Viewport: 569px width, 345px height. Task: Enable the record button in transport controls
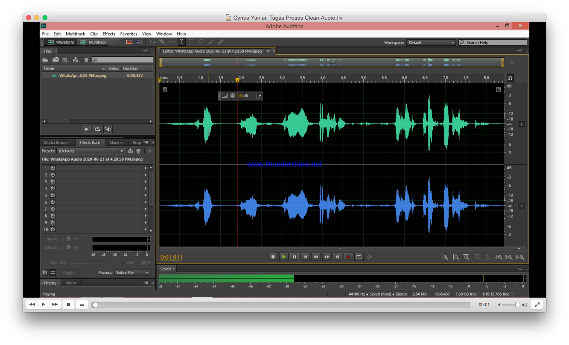pyautogui.click(x=348, y=257)
